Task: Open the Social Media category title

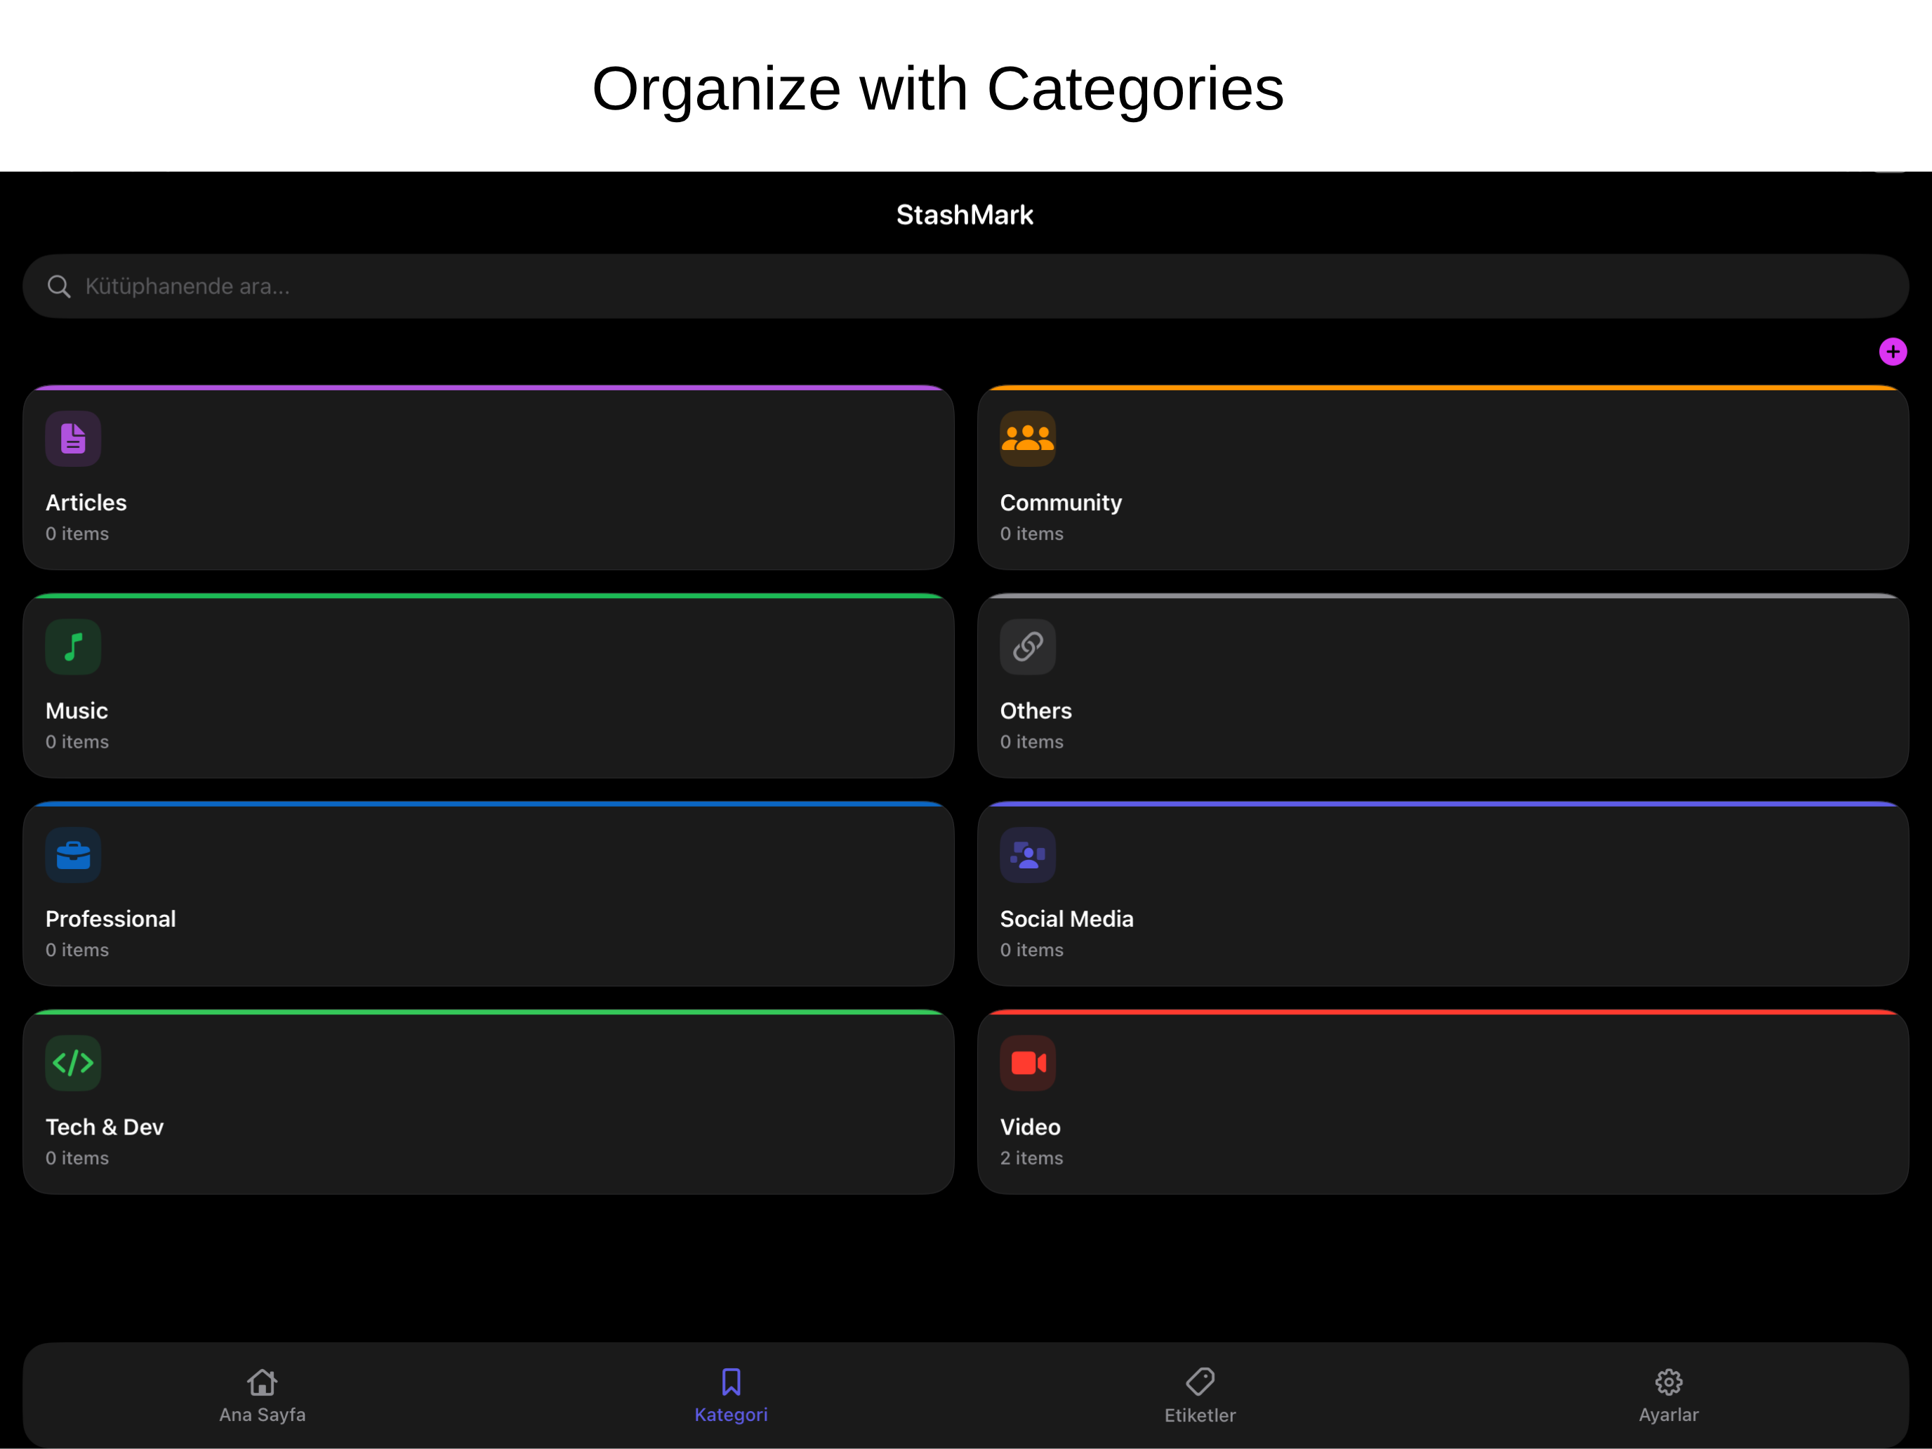Action: (x=1066, y=919)
